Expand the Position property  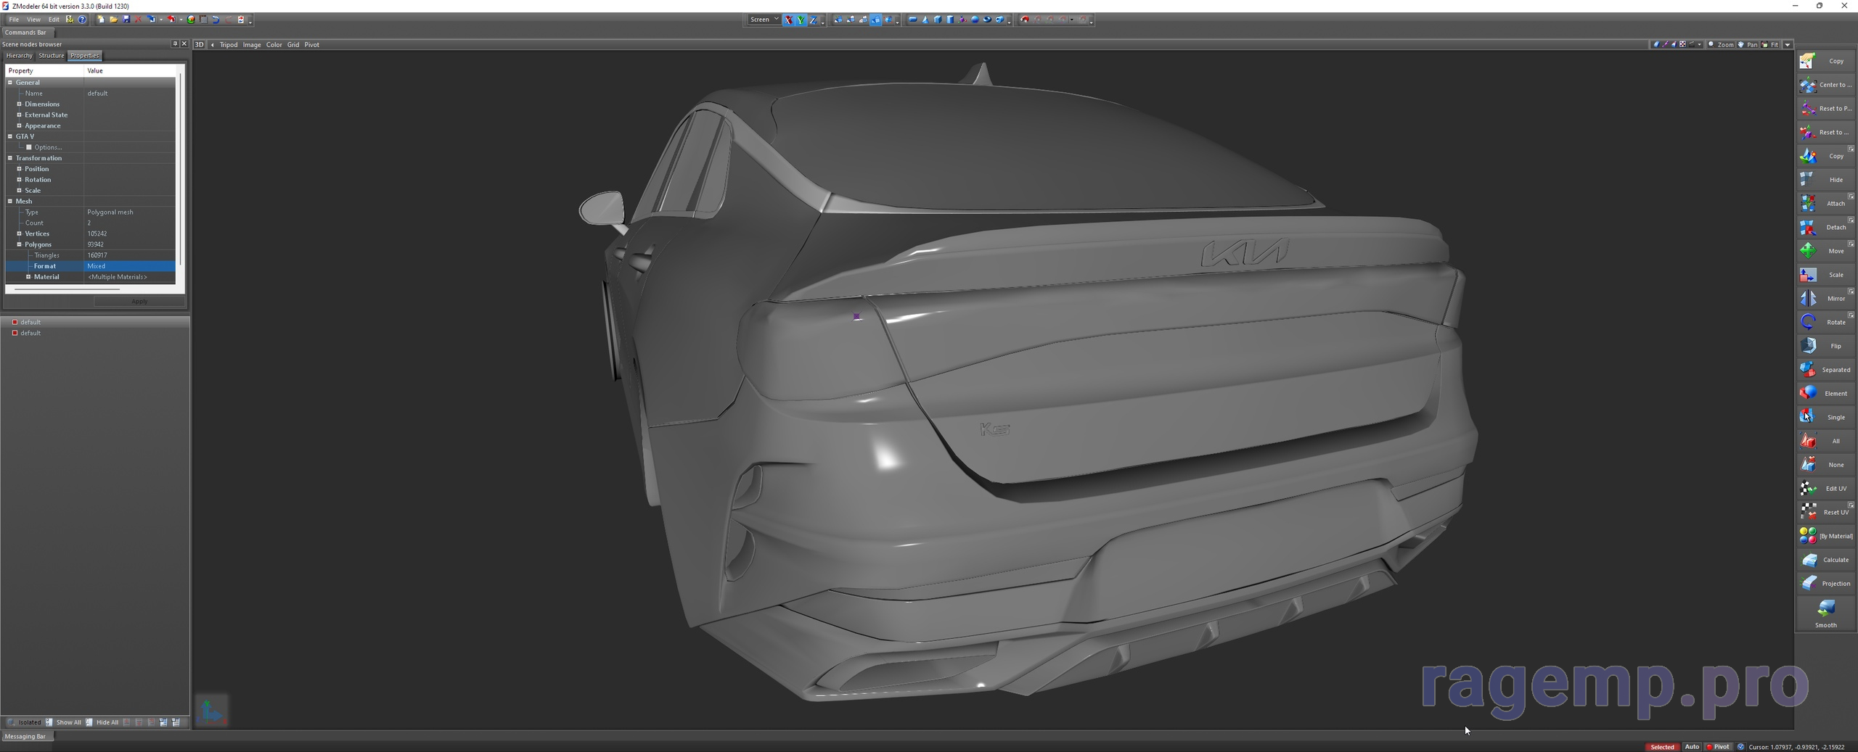click(19, 169)
